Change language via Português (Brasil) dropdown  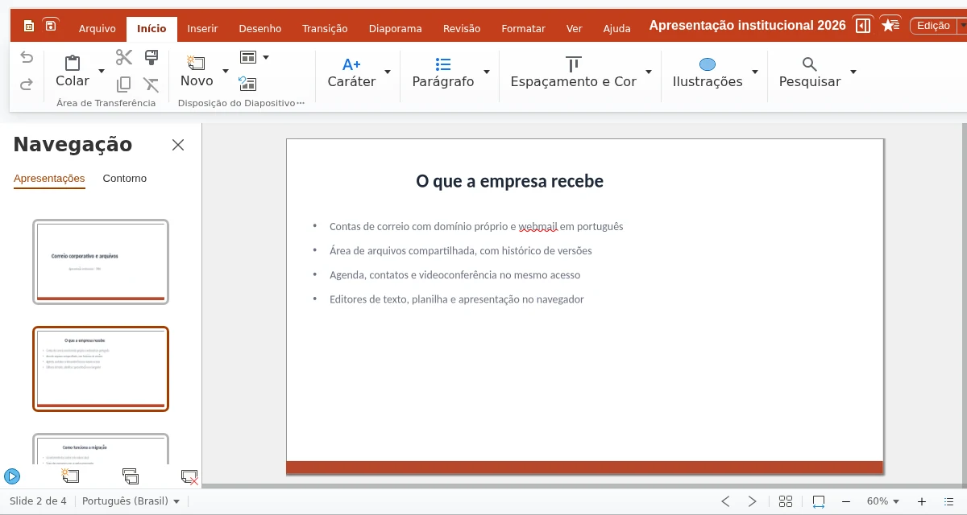point(131,501)
